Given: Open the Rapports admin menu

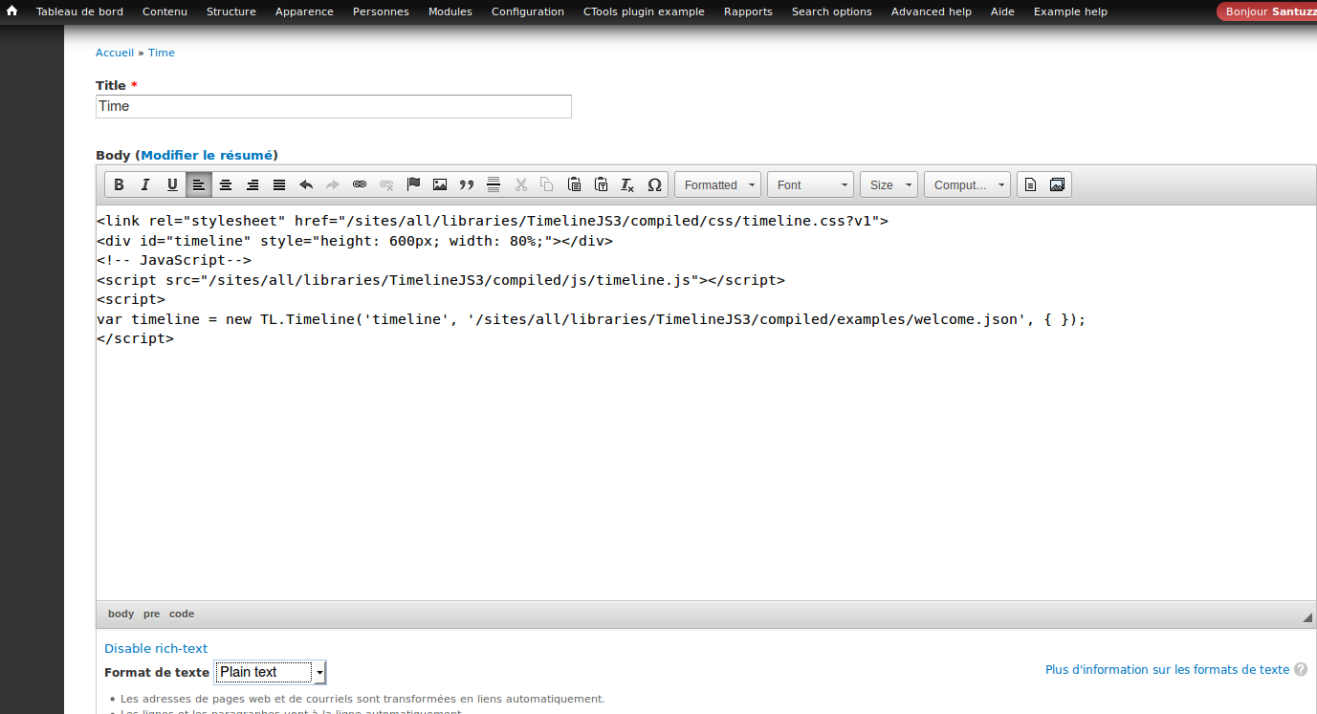Looking at the screenshot, I should point(748,11).
